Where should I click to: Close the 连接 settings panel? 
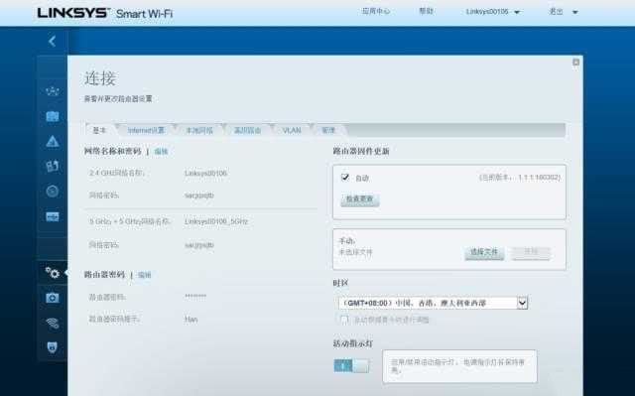pyautogui.click(x=575, y=62)
